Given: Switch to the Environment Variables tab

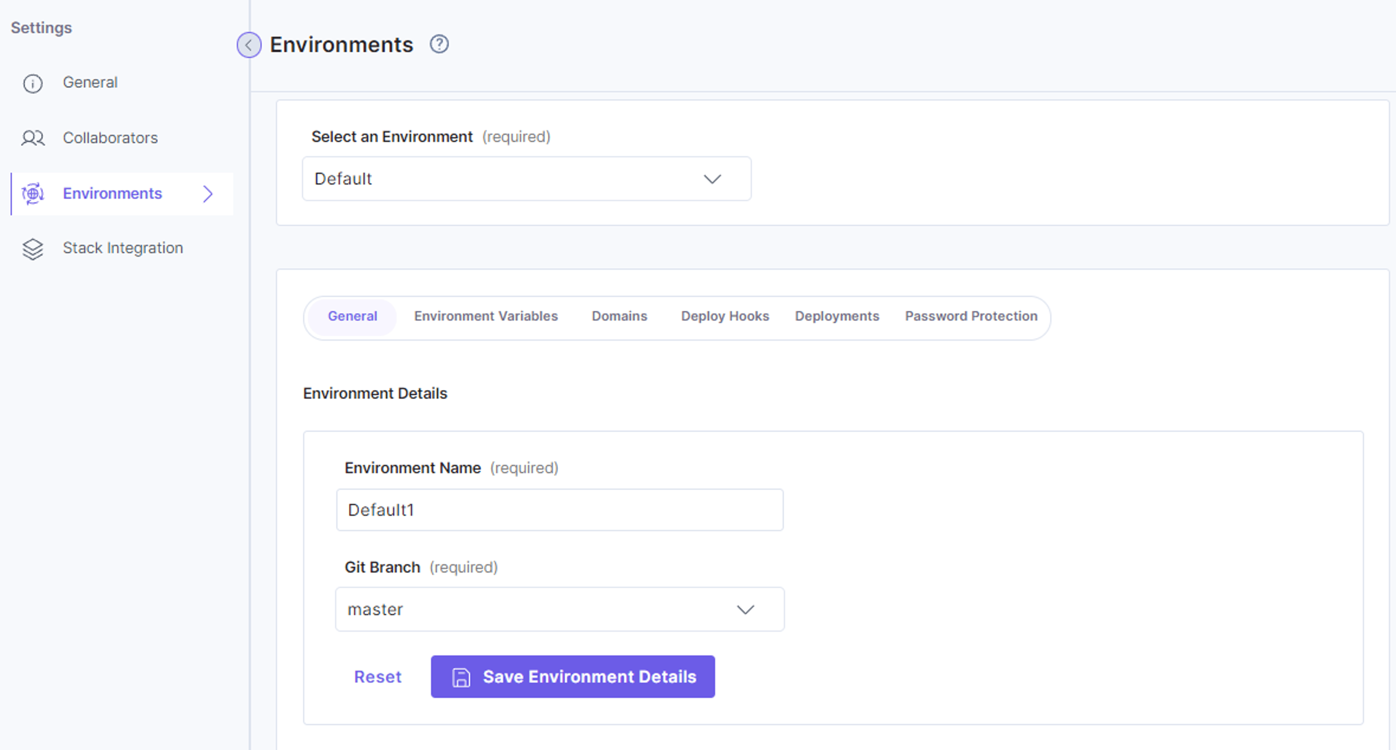Looking at the screenshot, I should 486,316.
